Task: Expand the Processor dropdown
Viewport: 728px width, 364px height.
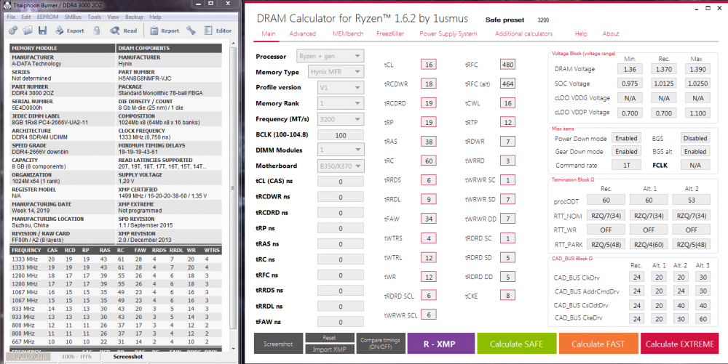Action: tap(330, 56)
